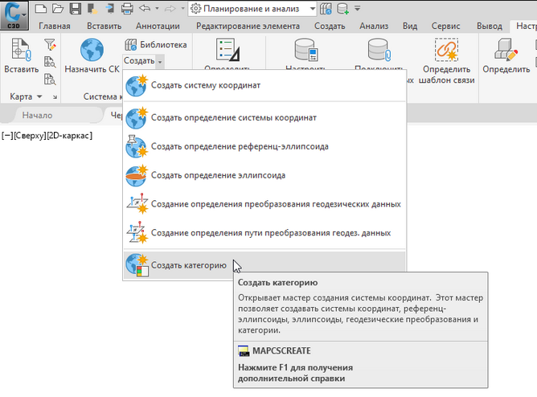Click the Undo arrow in quick access toolbar

pos(145,9)
